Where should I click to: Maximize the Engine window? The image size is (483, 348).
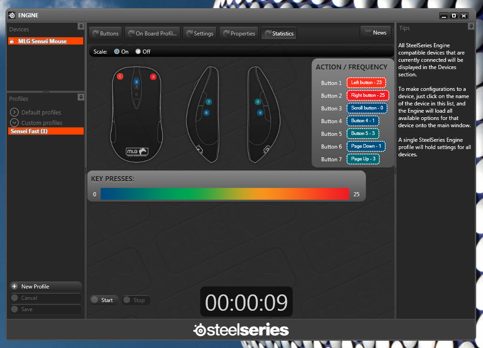point(454,15)
